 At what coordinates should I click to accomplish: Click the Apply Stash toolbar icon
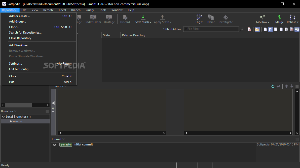tap(162, 18)
